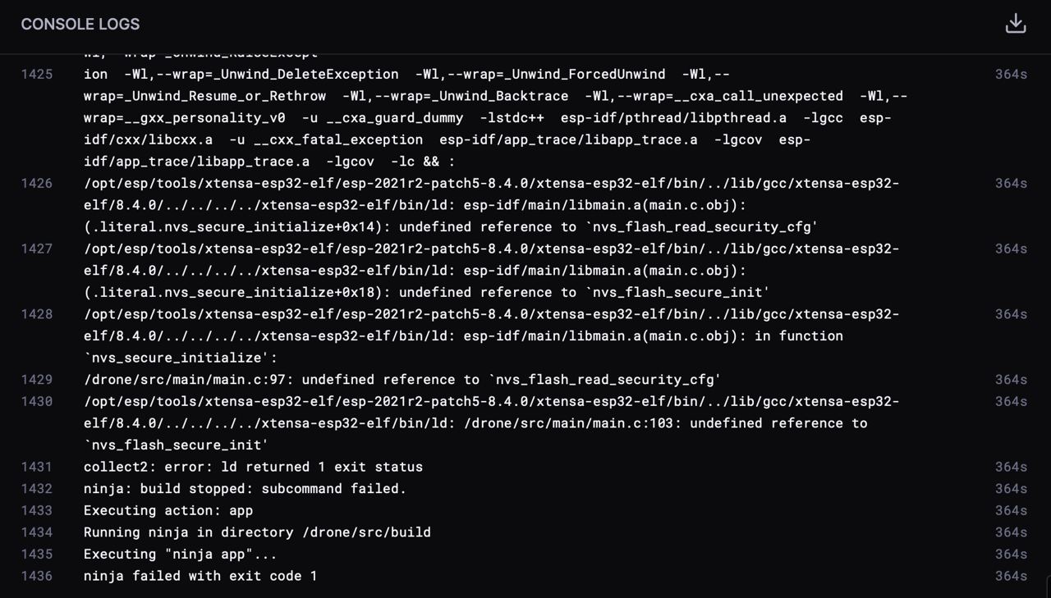Screen dimensions: 1051x598
Task: Select log line number 1426
Action: (x=37, y=184)
